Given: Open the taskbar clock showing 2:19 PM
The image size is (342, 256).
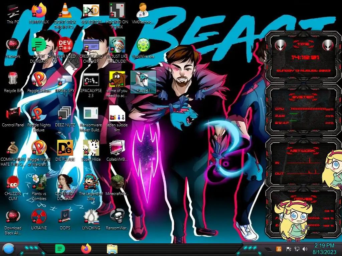Looking at the screenshot, I should click(324, 249).
